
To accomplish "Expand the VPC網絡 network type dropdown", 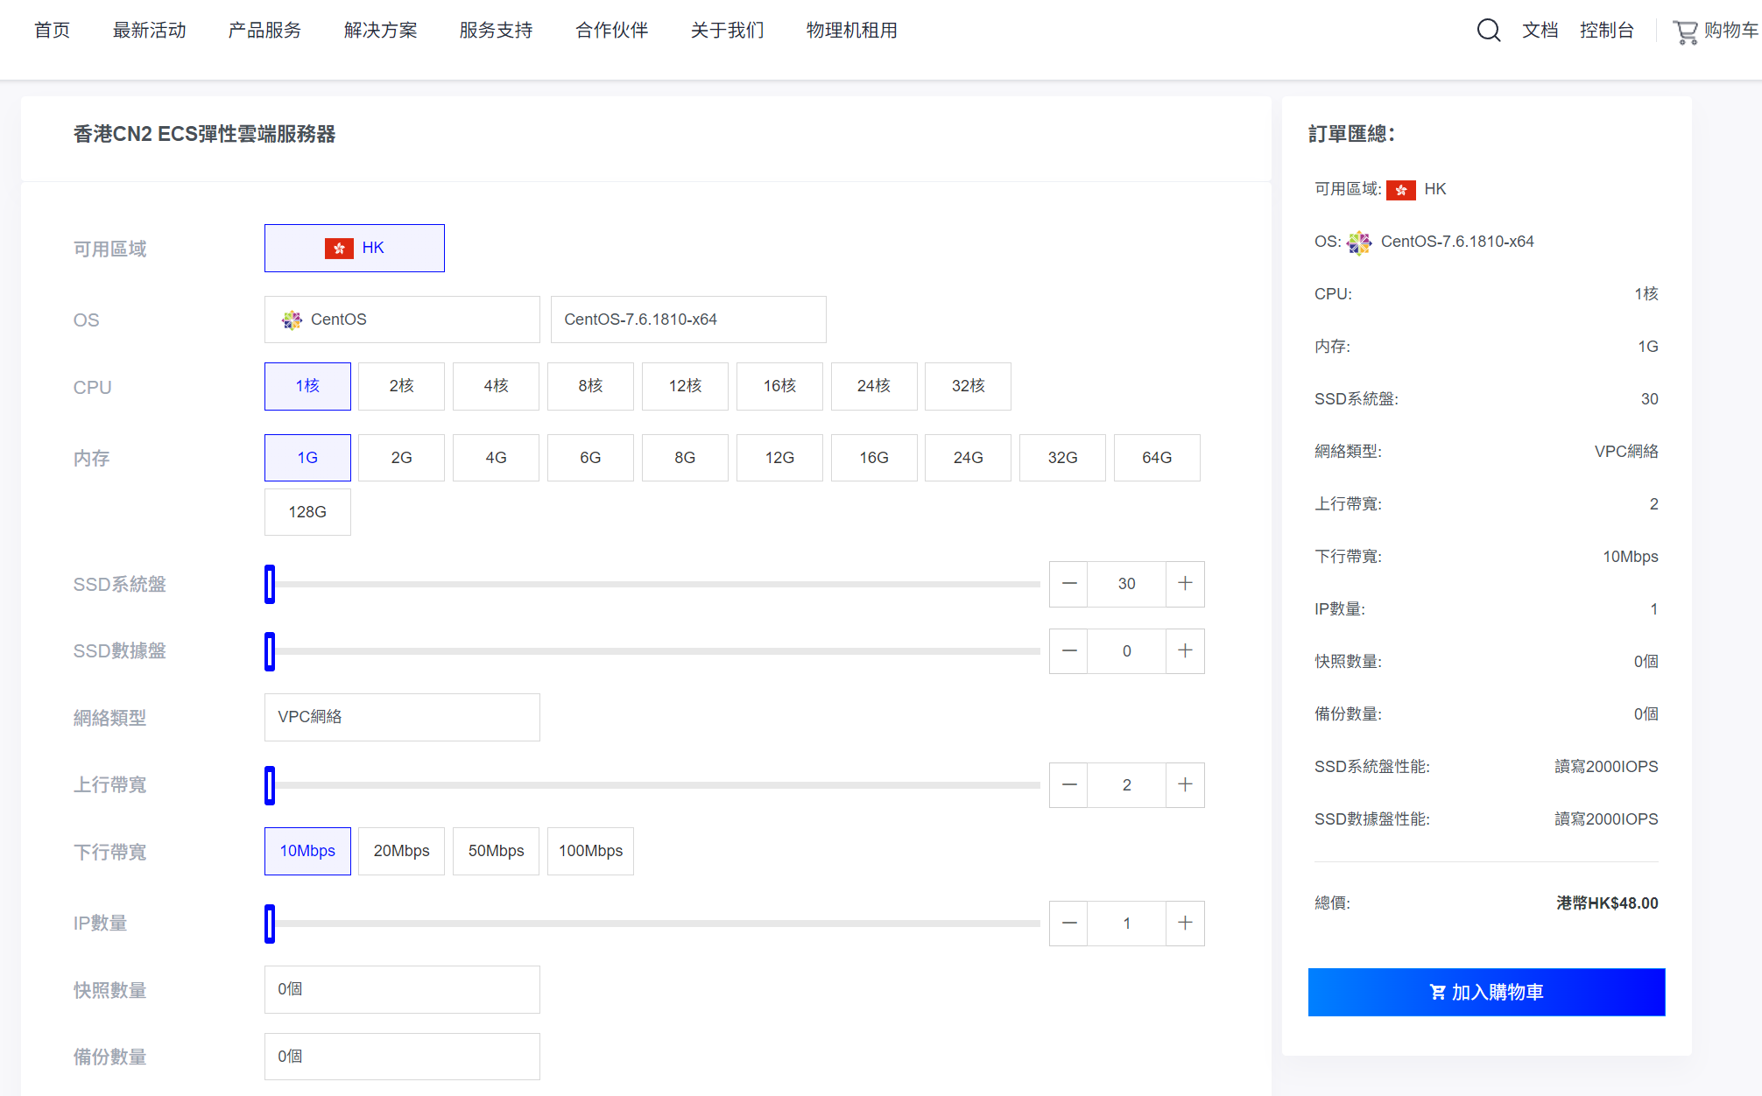I will (402, 717).
